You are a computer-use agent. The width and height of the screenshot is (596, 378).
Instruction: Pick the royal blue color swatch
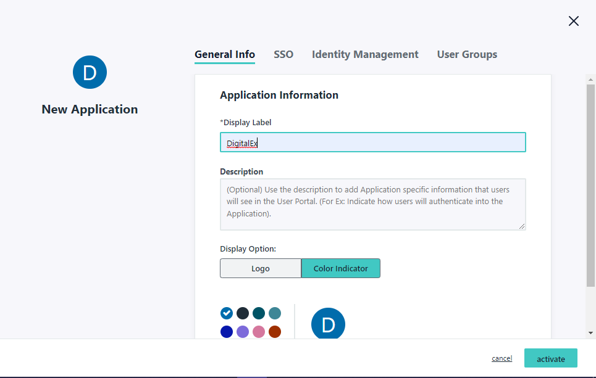coord(227,332)
